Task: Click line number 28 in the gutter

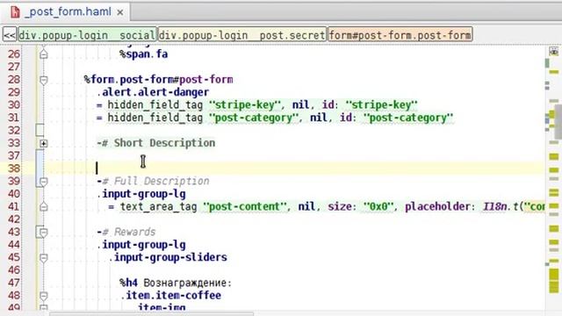Action: pos(14,80)
